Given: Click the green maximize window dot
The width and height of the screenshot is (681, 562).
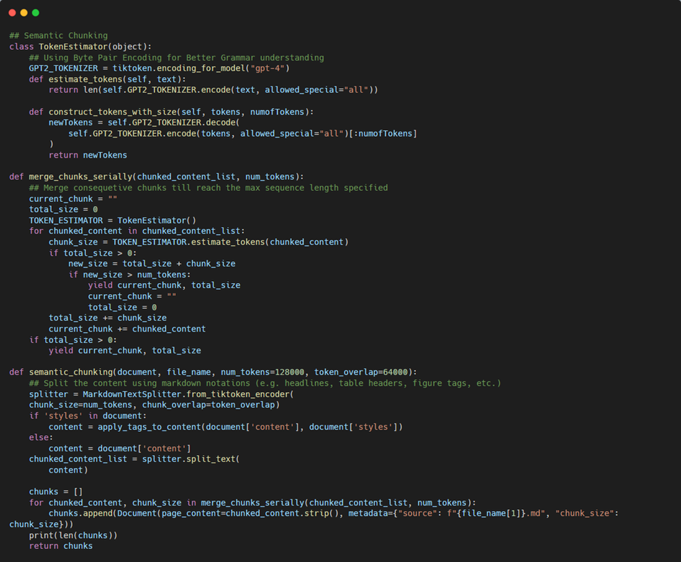Looking at the screenshot, I should click(35, 12).
